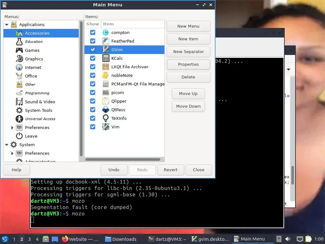Viewport: 325px width, 244px height.
Task: Open the clipboard tray icon
Action: tap(308, 239)
